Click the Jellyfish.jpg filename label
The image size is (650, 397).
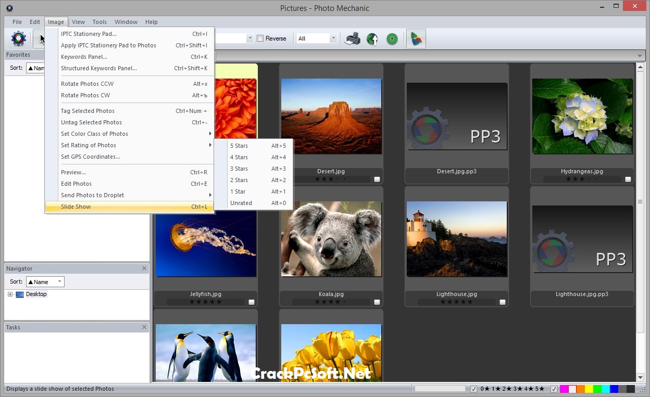tap(206, 294)
